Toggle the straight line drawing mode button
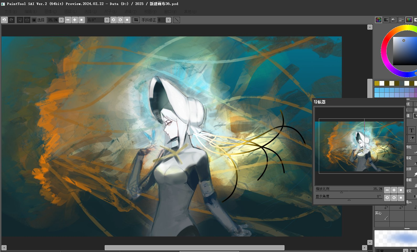 [177, 20]
